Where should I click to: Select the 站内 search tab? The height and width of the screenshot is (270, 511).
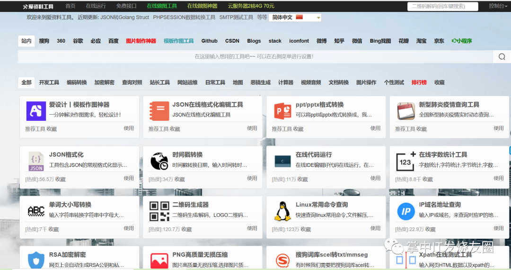(x=26, y=41)
